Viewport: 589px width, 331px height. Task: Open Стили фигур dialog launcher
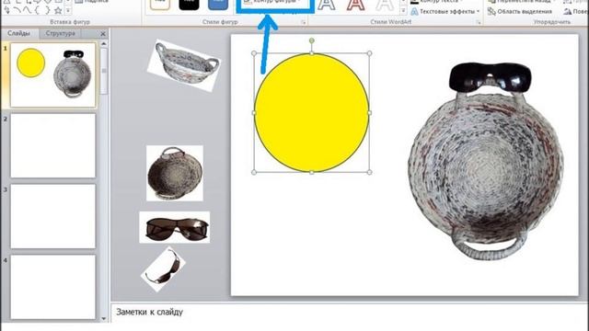(303, 22)
